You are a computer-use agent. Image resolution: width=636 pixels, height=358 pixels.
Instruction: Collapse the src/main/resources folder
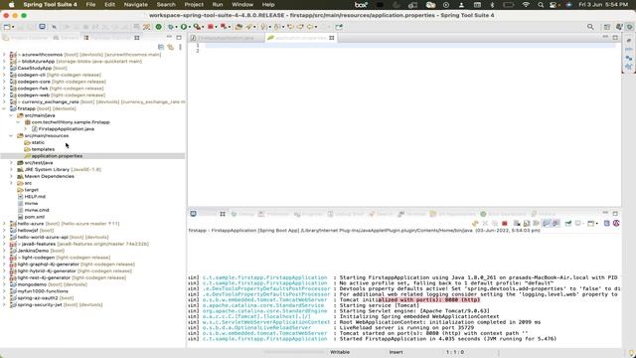[x=11, y=136]
